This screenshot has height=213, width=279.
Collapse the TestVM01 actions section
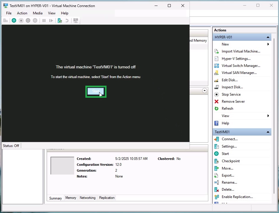(x=268, y=132)
